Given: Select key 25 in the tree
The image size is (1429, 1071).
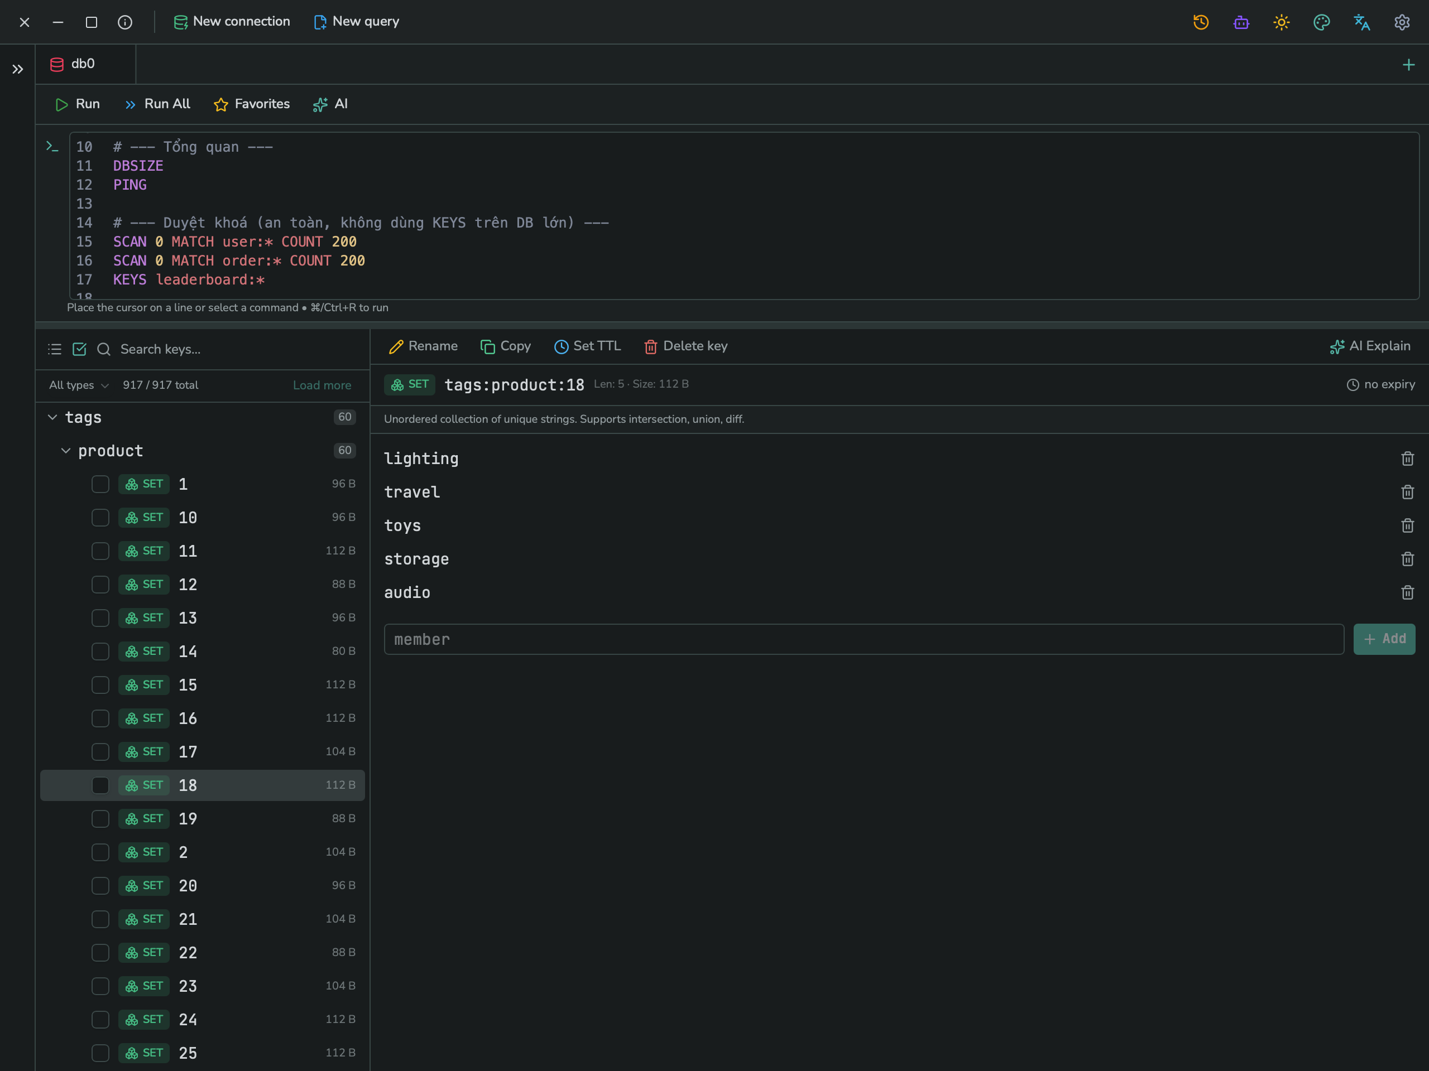Looking at the screenshot, I should click(x=203, y=1054).
